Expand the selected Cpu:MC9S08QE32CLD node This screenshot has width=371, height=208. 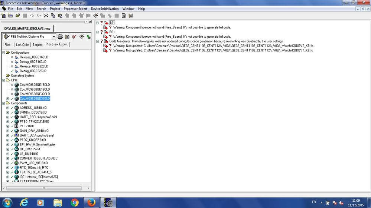pos(7,98)
